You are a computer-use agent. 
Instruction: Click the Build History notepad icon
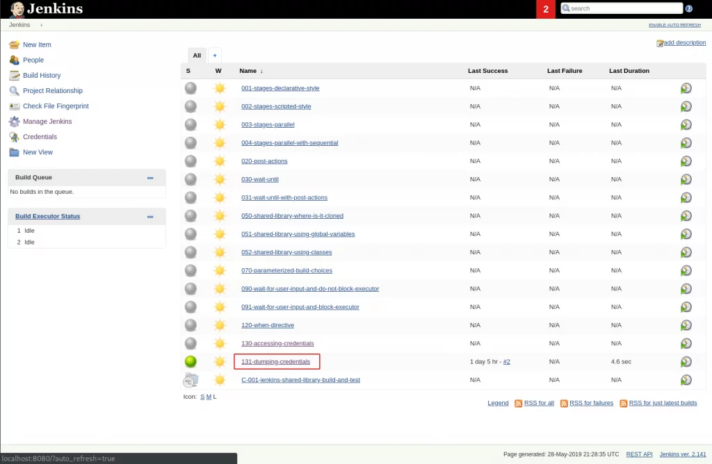(x=15, y=75)
